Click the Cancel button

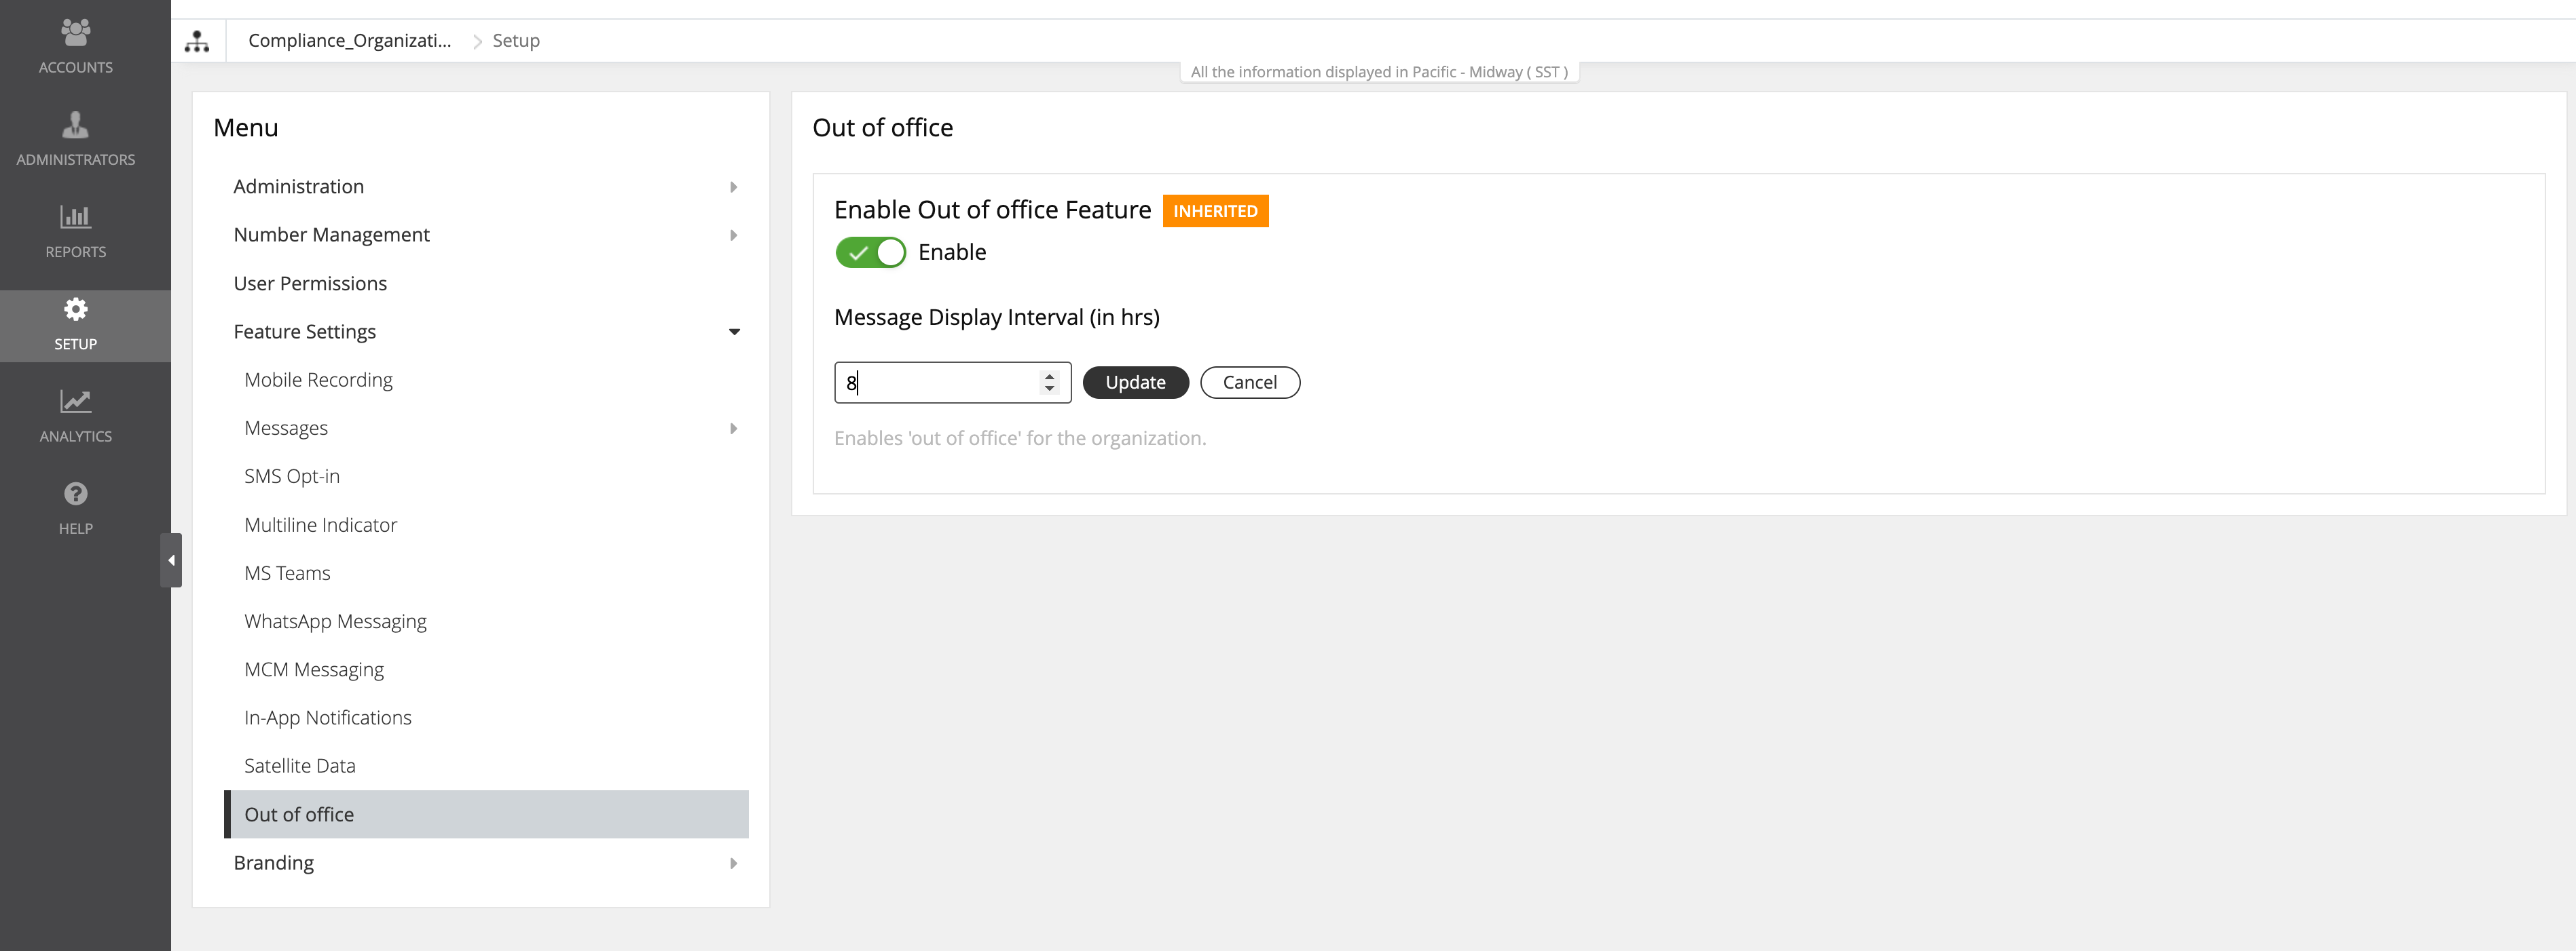[x=1249, y=383]
